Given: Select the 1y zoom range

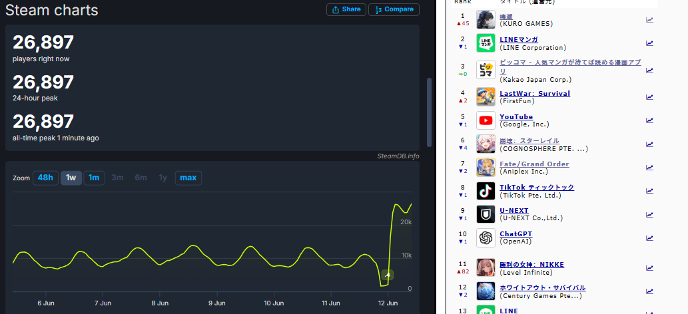Looking at the screenshot, I should [x=163, y=178].
